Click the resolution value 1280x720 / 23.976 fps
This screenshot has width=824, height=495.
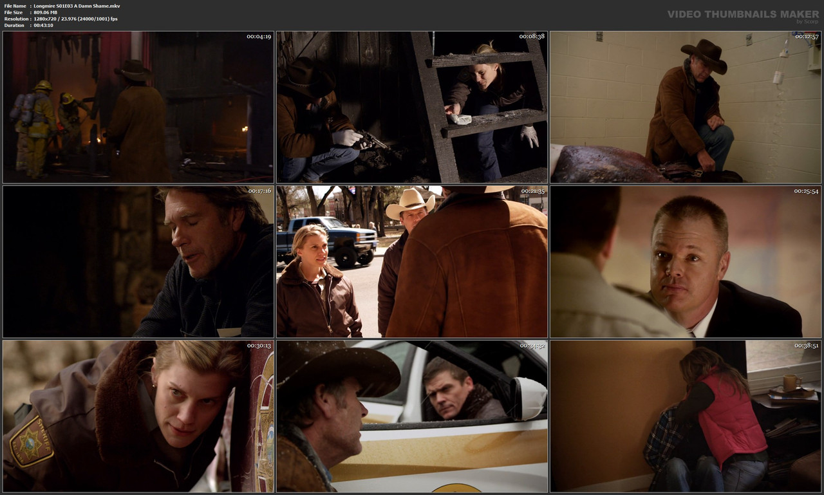point(75,19)
